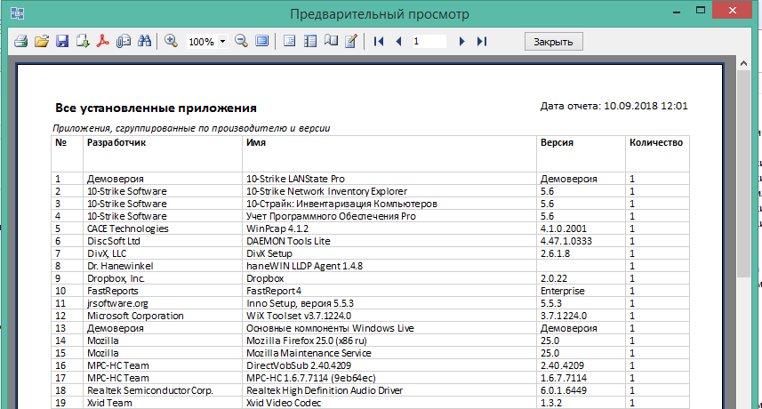Show page thumbnails icon
This screenshot has height=409, width=762.
click(x=310, y=41)
